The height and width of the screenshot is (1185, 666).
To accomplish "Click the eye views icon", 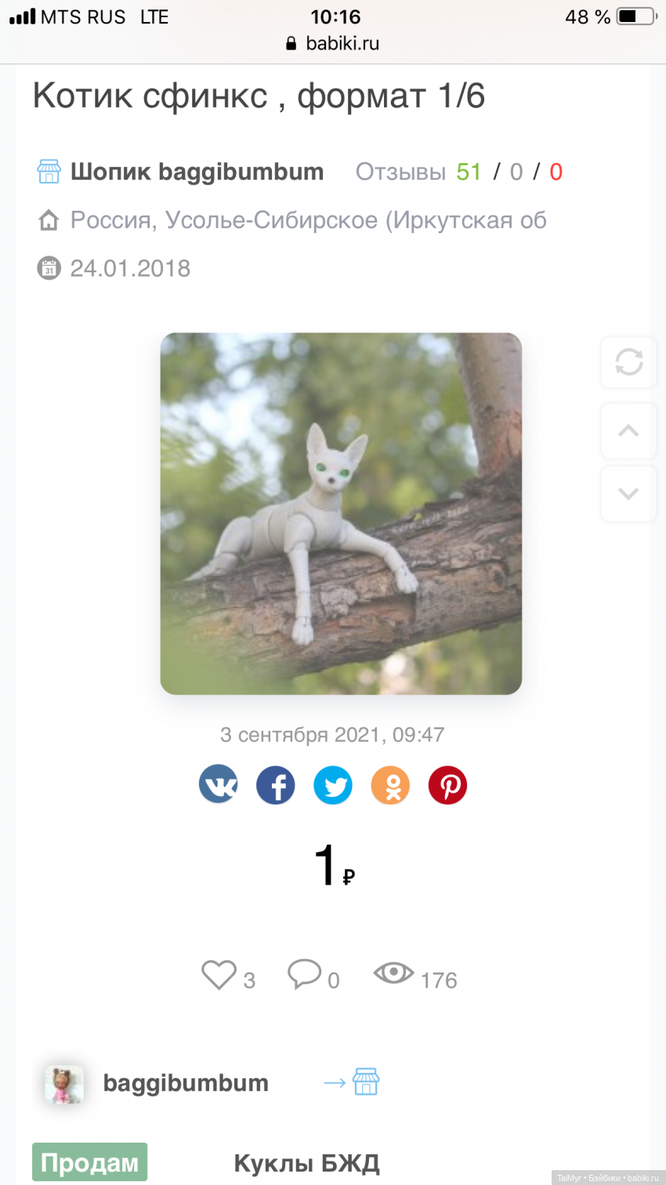I will coord(393,973).
